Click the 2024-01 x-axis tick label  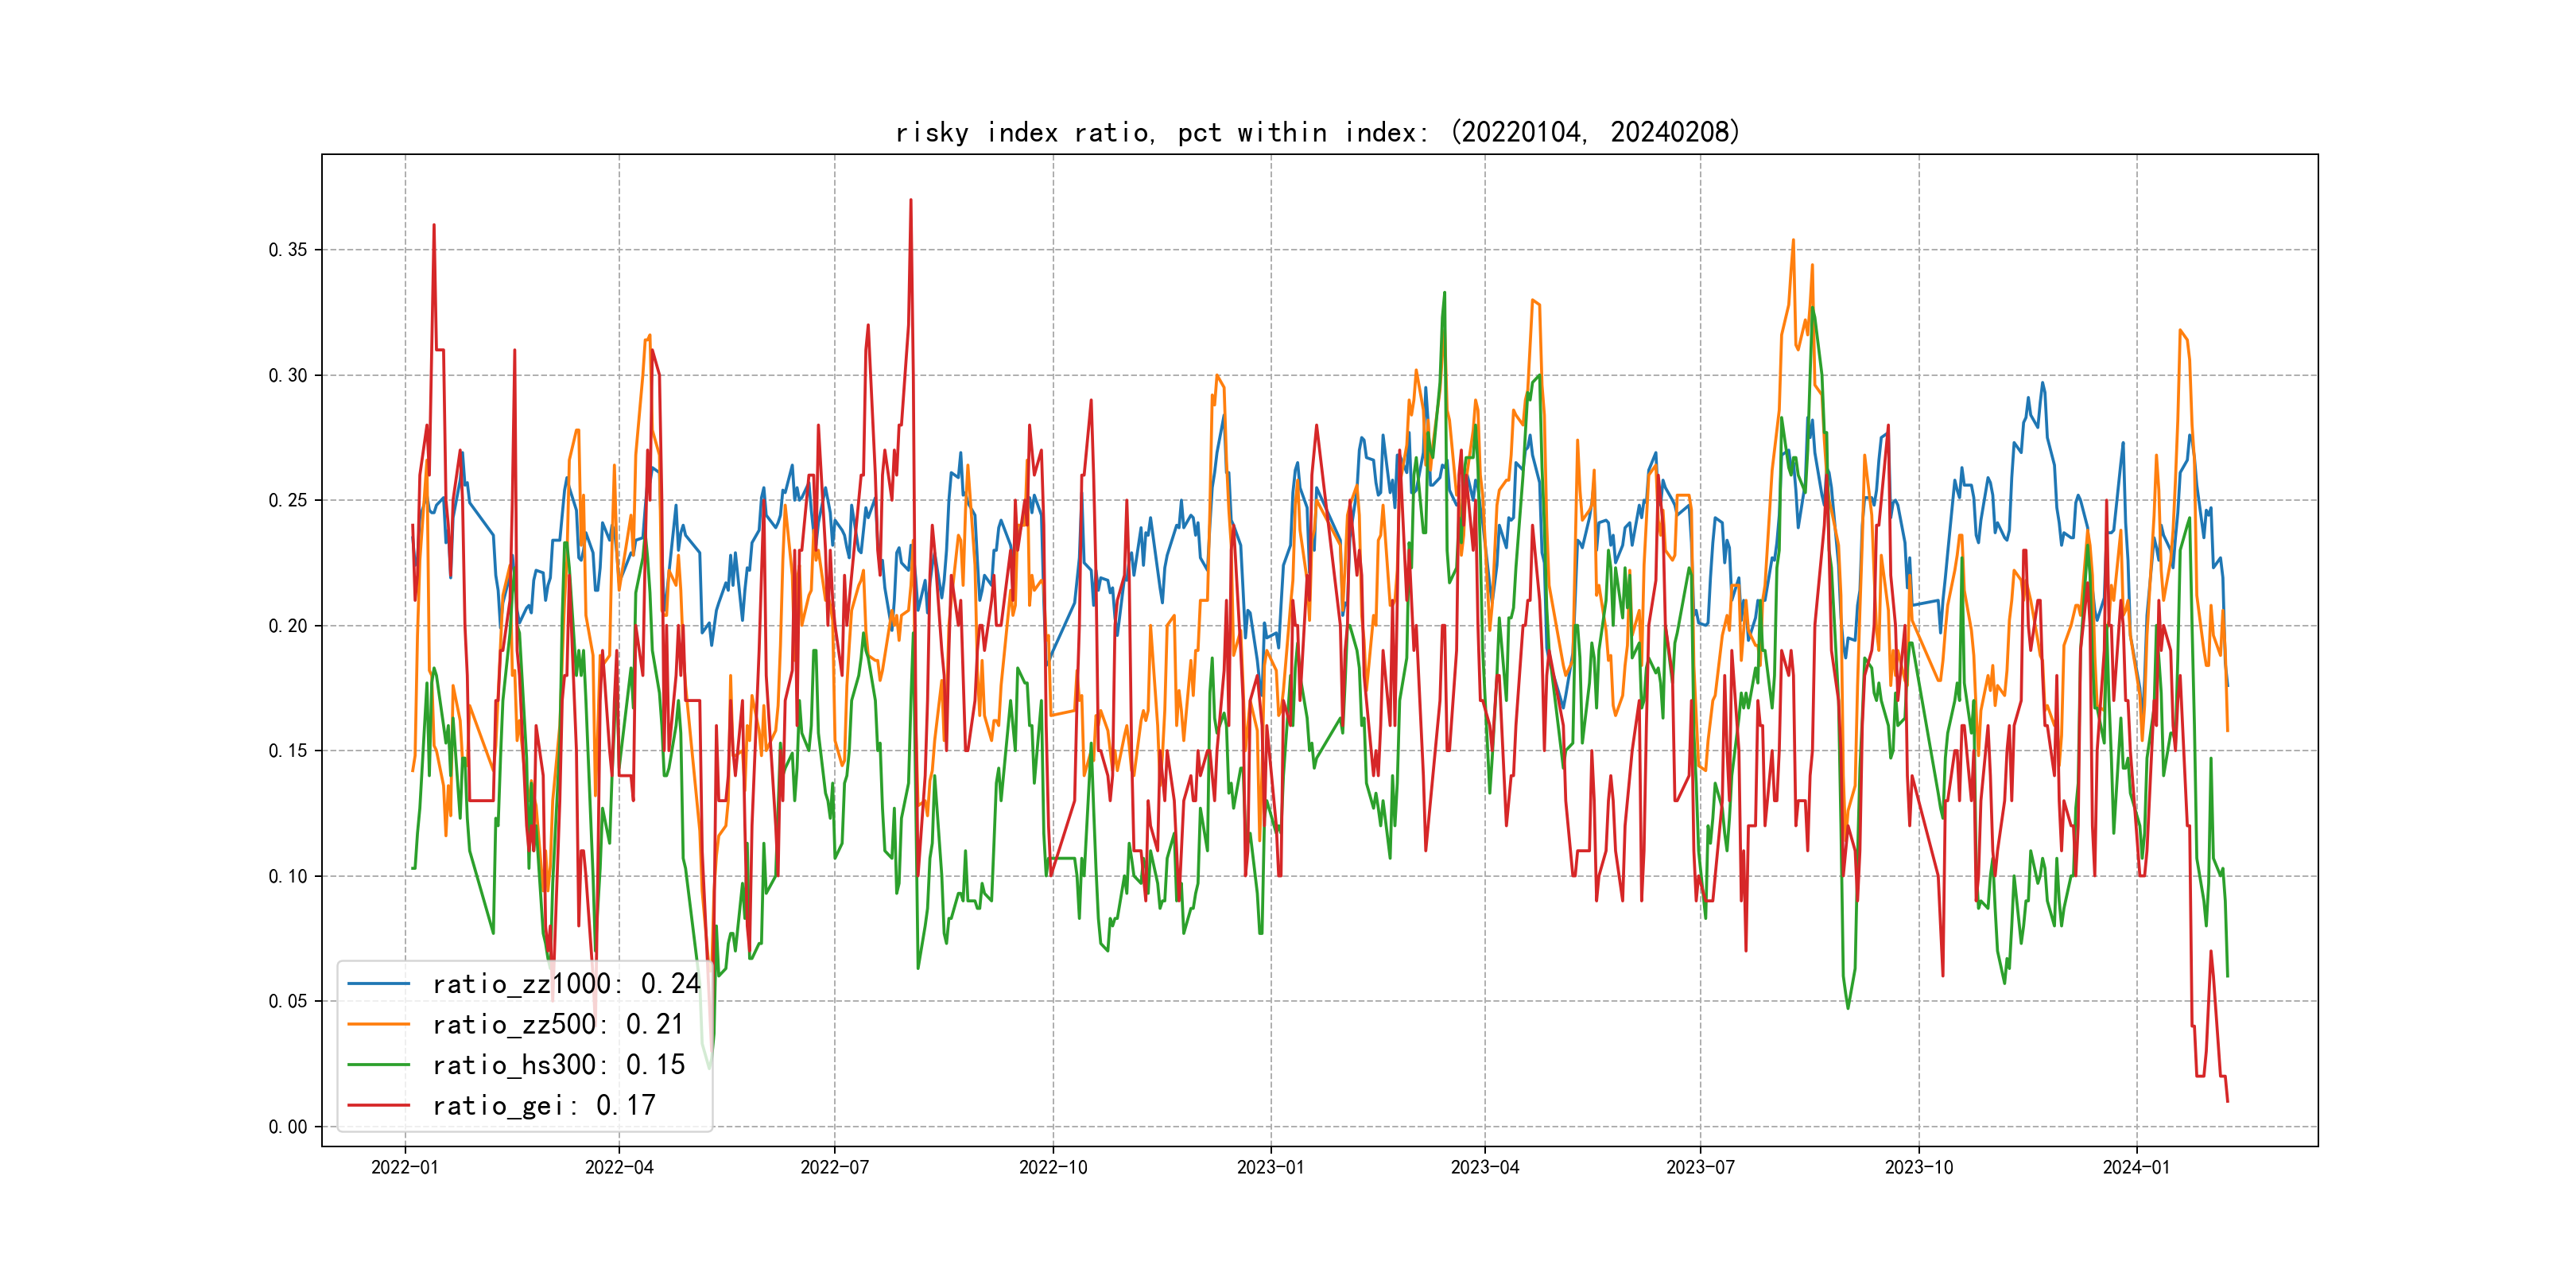pyautogui.click(x=2136, y=1167)
